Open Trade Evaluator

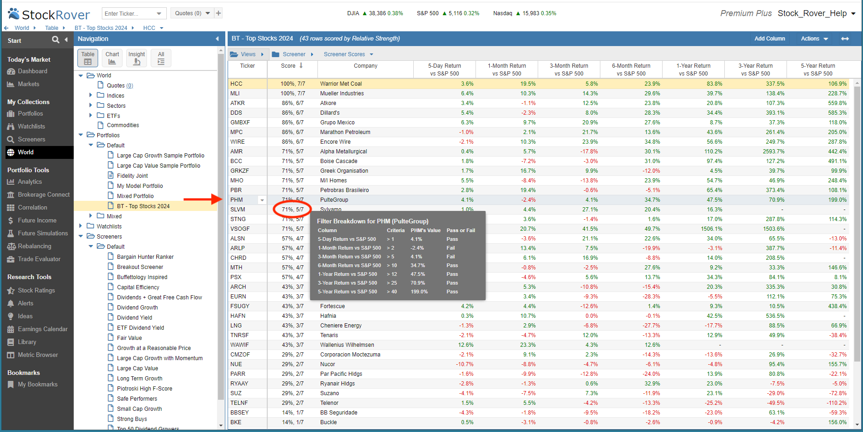[x=39, y=259]
